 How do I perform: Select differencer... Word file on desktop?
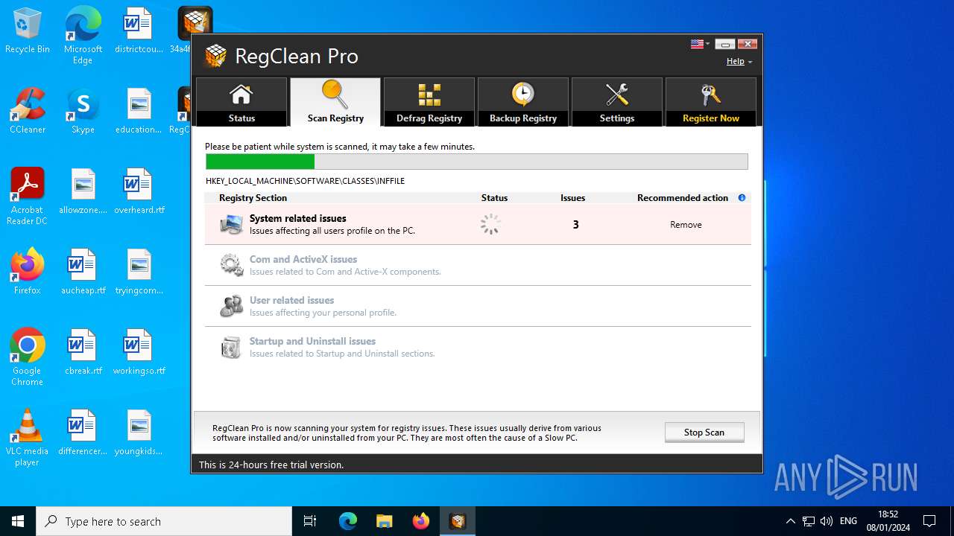pyautogui.click(x=83, y=433)
